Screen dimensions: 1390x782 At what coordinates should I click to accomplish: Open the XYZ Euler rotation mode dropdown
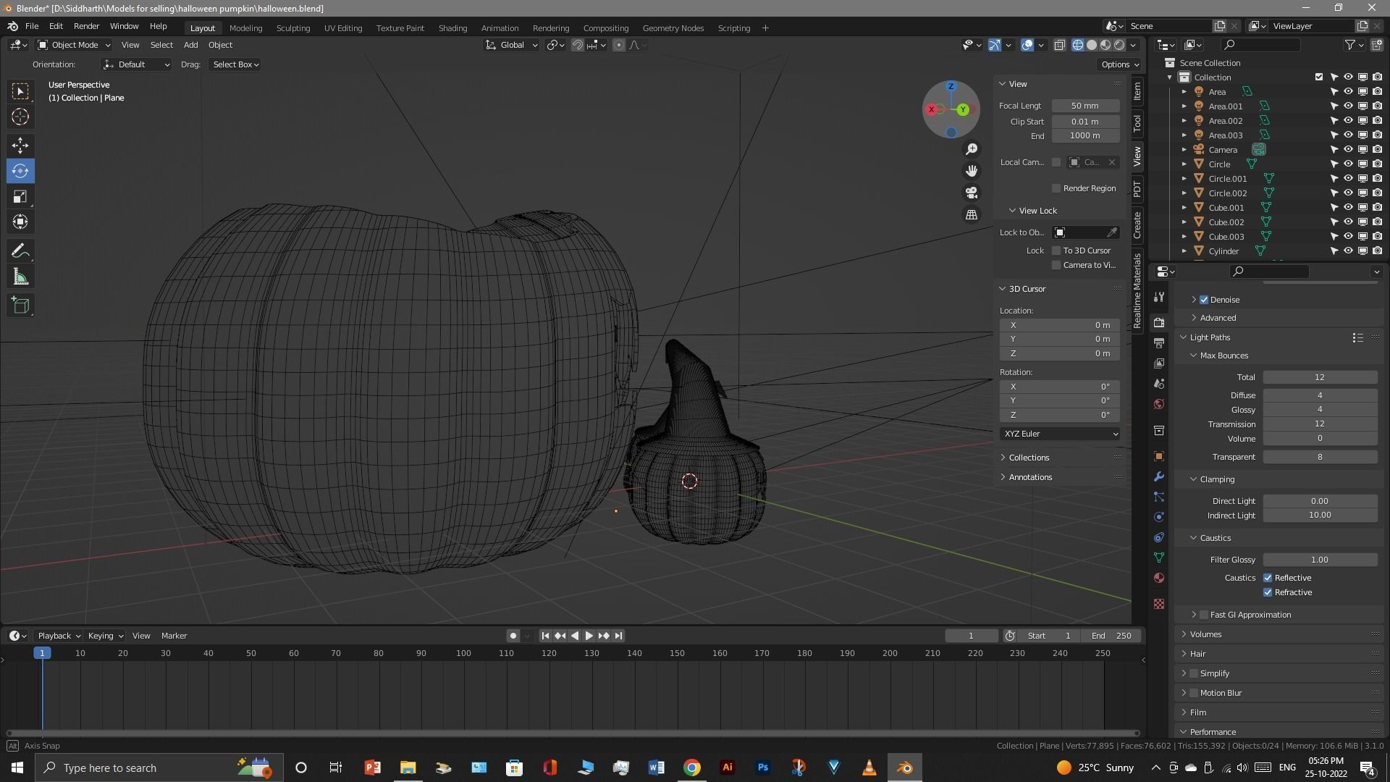pyautogui.click(x=1060, y=434)
